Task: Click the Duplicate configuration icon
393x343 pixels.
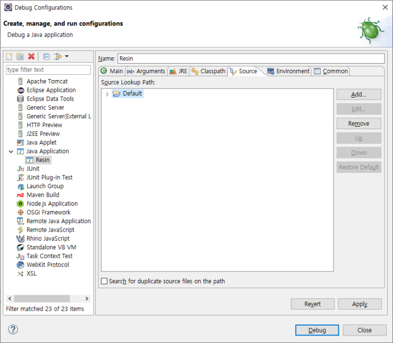Action: (x=20, y=57)
